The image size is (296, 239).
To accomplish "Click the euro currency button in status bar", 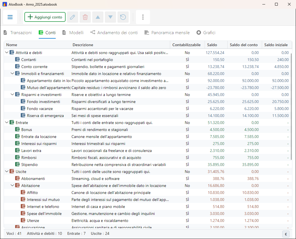I will (286, 234).
